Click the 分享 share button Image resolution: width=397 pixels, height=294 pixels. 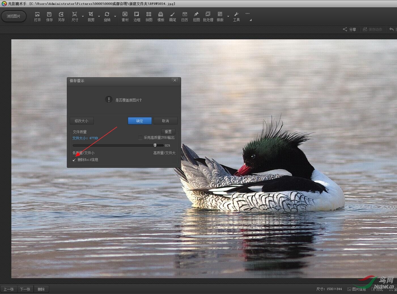[x=349, y=29]
